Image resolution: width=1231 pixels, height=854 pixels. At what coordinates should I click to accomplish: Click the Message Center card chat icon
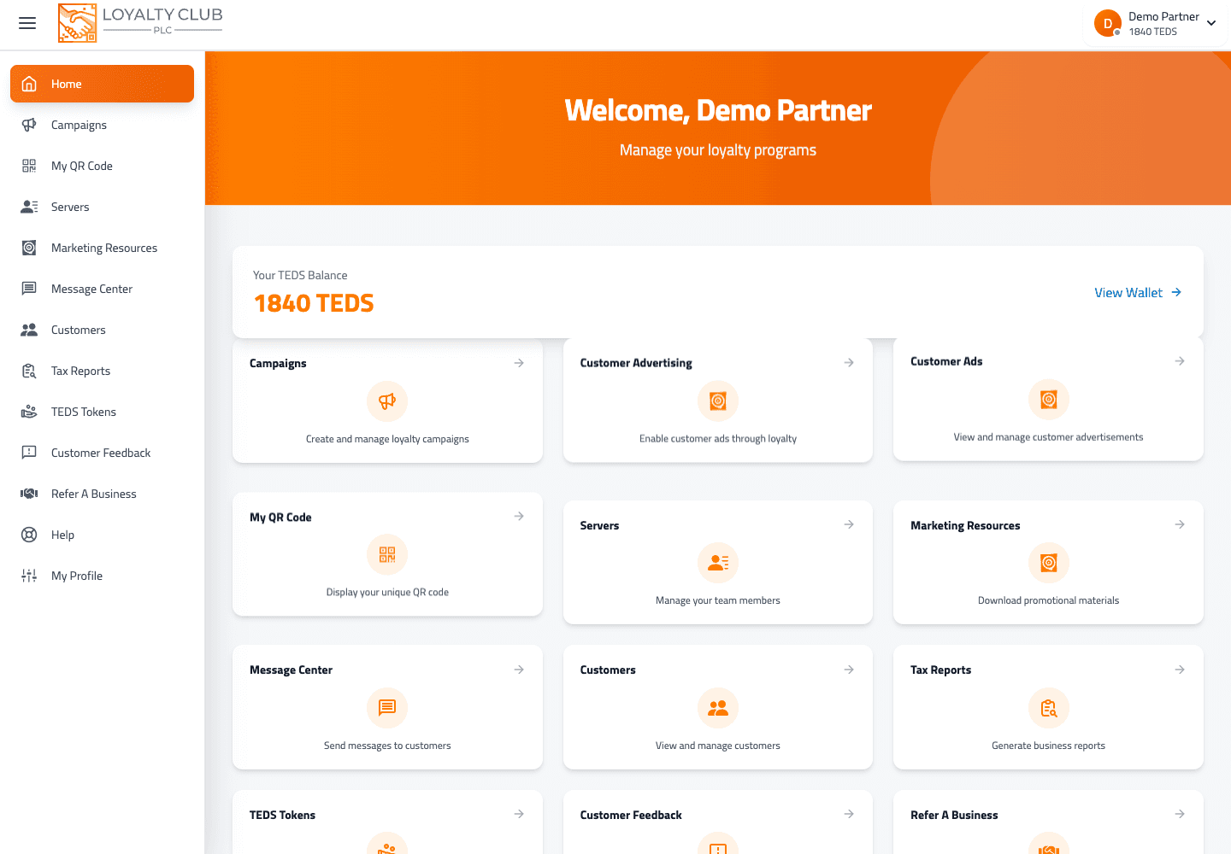coord(387,708)
